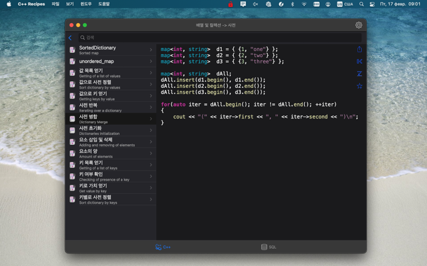Click the share icon beside the code
This screenshot has width=427, height=266.
(359, 49)
